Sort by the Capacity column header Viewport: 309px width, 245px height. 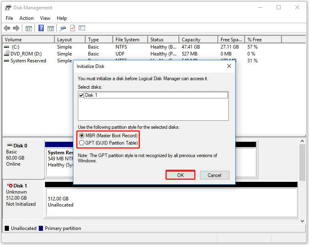(x=199, y=40)
